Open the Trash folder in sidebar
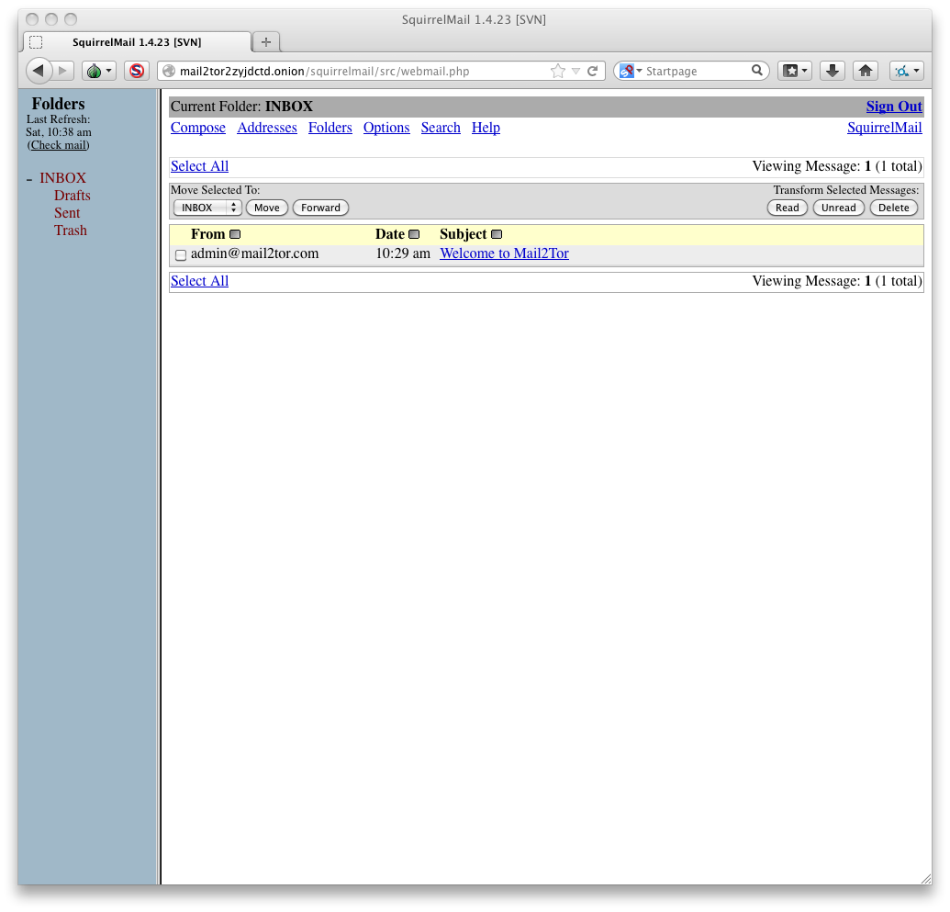 pos(71,231)
